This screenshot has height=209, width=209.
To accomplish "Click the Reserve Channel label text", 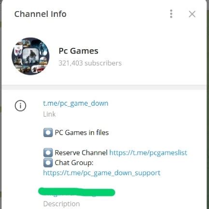I will click(81, 153).
